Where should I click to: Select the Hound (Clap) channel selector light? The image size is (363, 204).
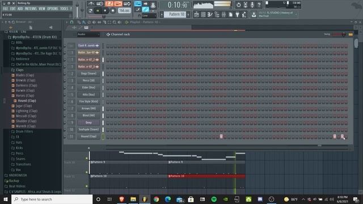[x=103, y=137]
